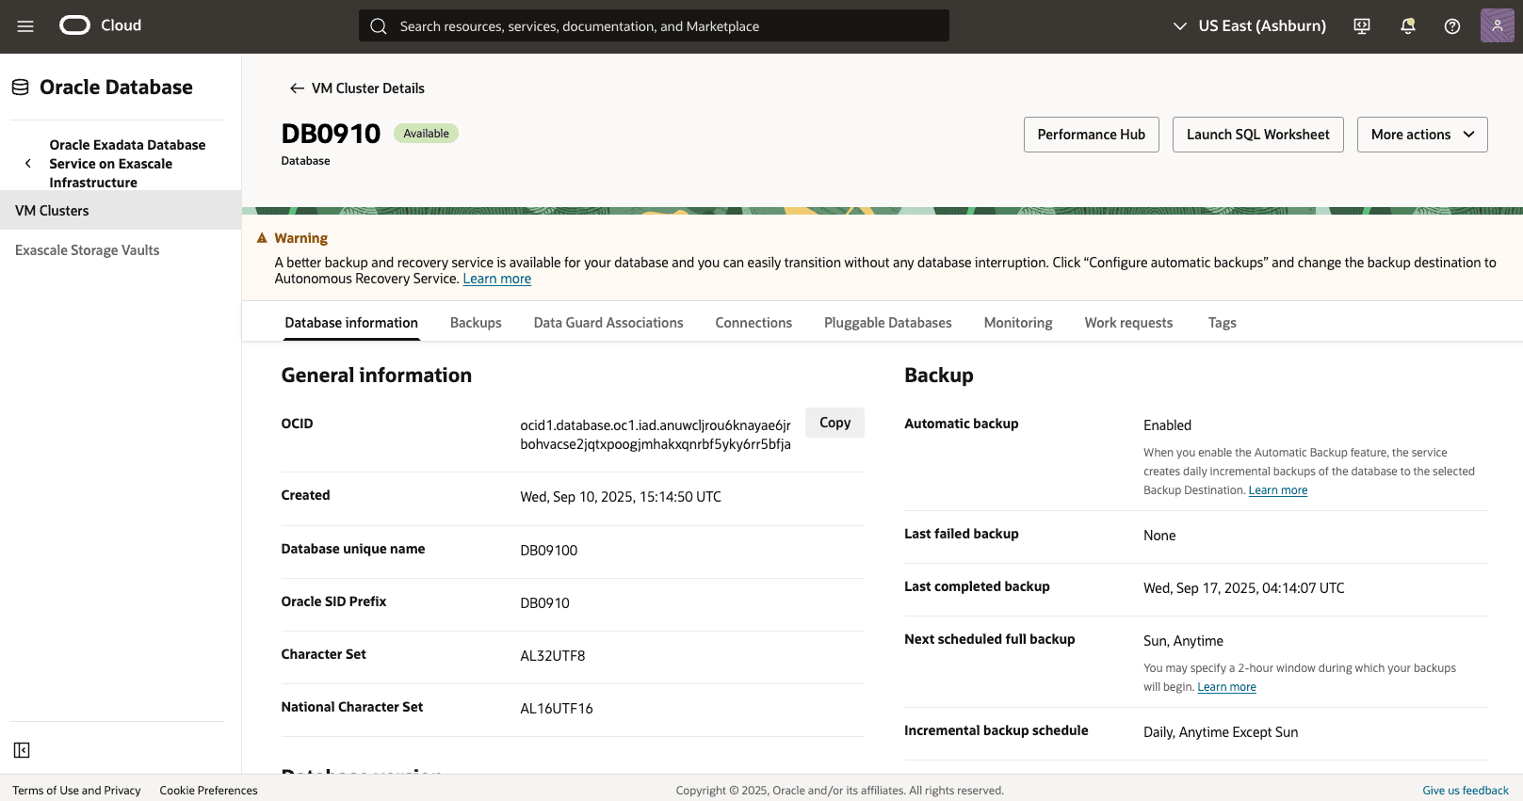Open Cookie Preferences

(208, 791)
